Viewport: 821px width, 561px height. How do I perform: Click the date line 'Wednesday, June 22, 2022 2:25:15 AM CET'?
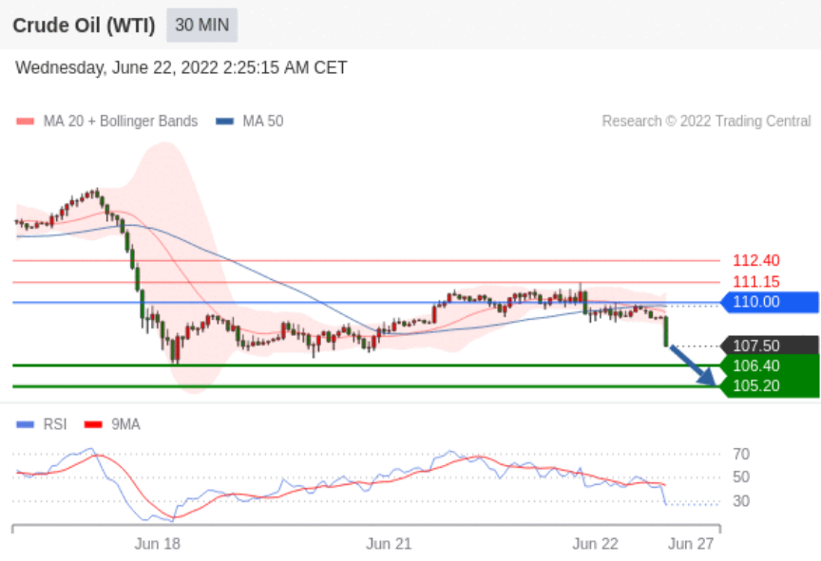(181, 68)
